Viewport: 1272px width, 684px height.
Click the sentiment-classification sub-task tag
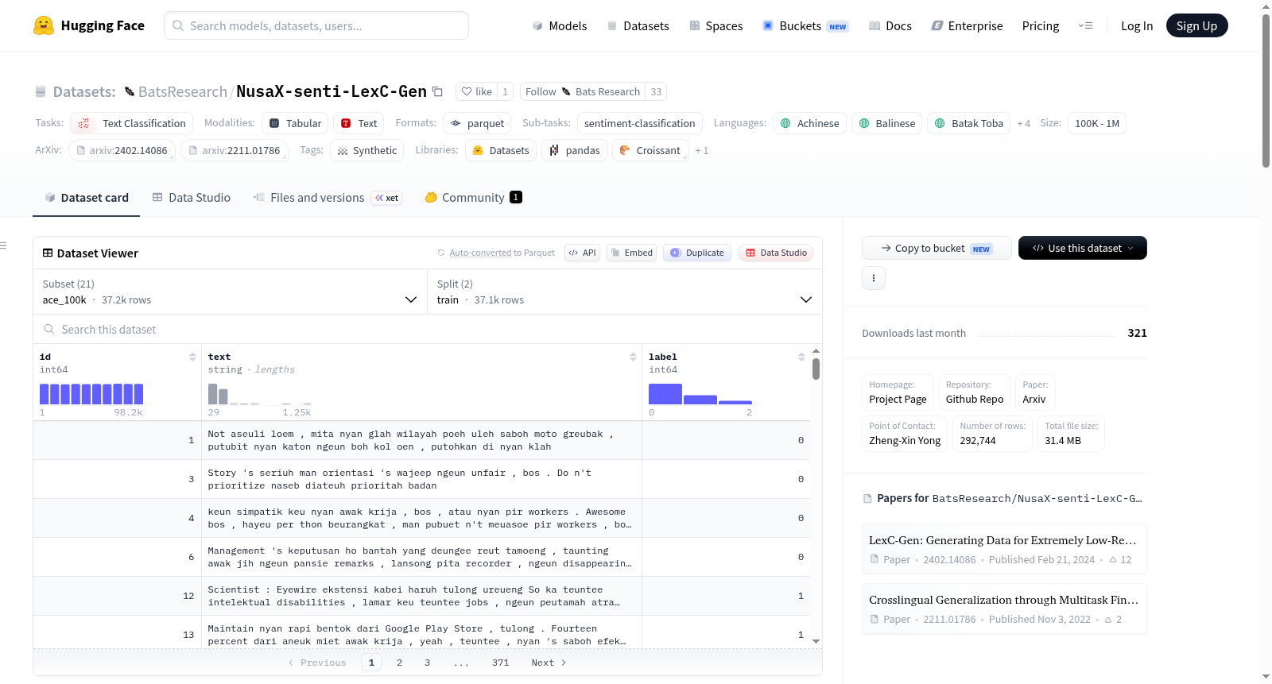pyautogui.click(x=639, y=123)
